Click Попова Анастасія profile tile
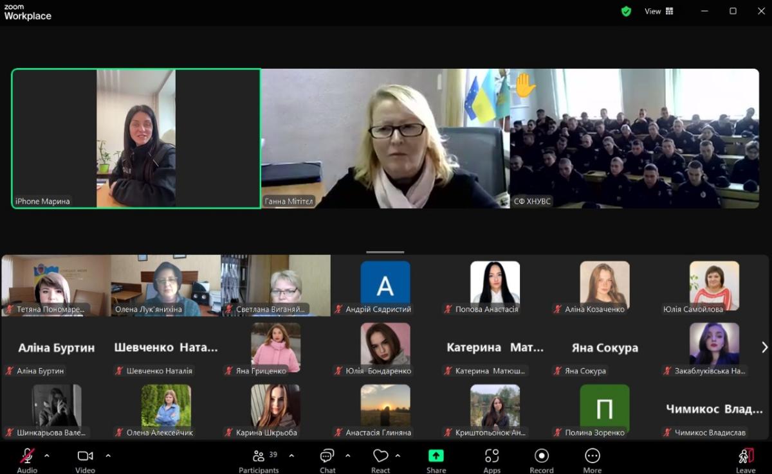 tap(495, 285)
